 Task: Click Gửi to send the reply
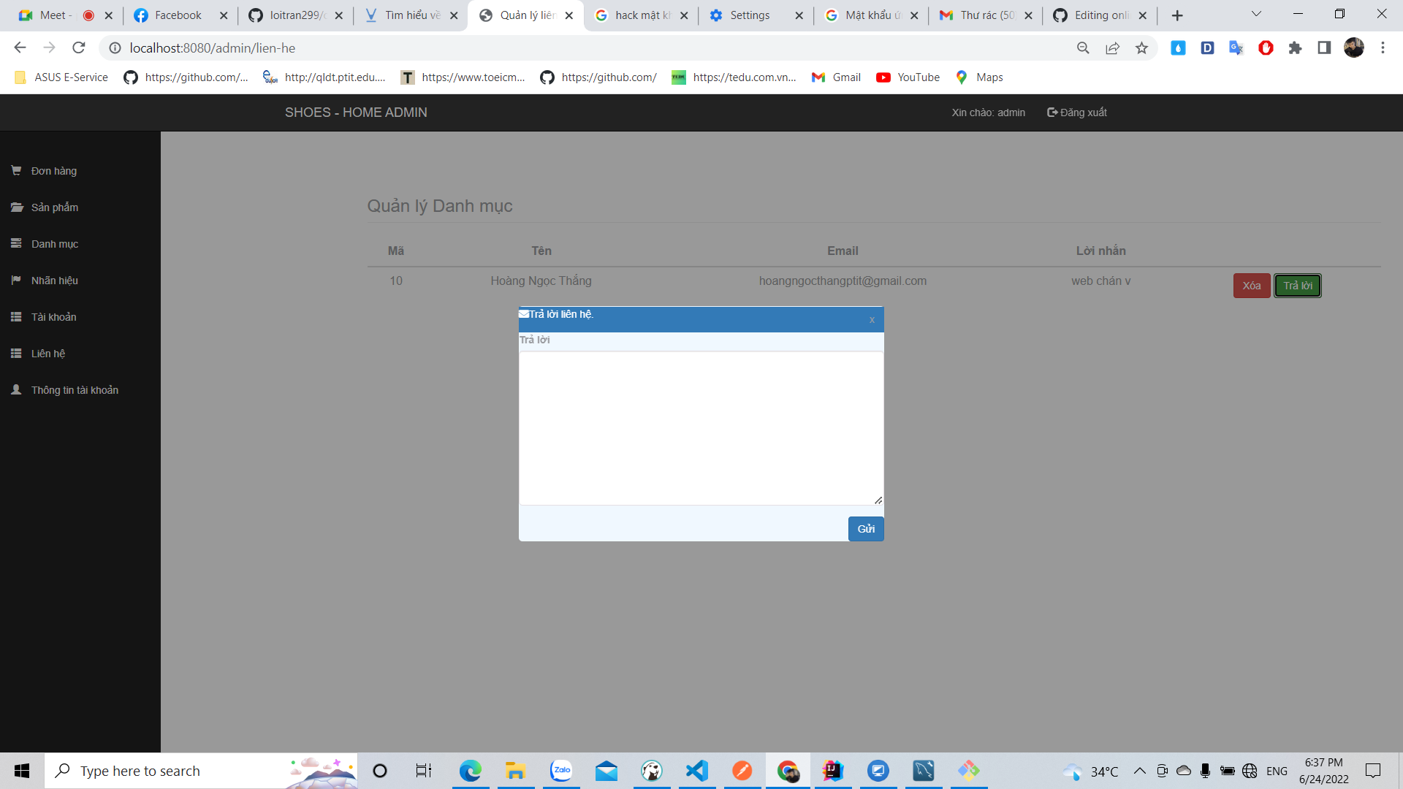click(865, 528)
